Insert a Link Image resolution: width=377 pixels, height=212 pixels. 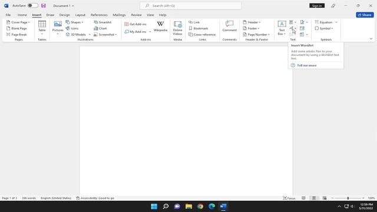coord(194,22)
